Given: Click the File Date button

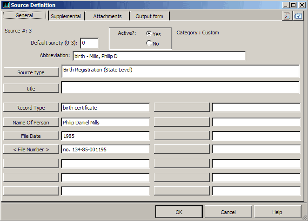Looking at the screenshot, I should 31,136.
